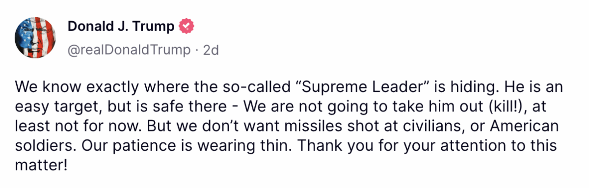
Task: Click "least not for now" text
Action: click(72, 126)
